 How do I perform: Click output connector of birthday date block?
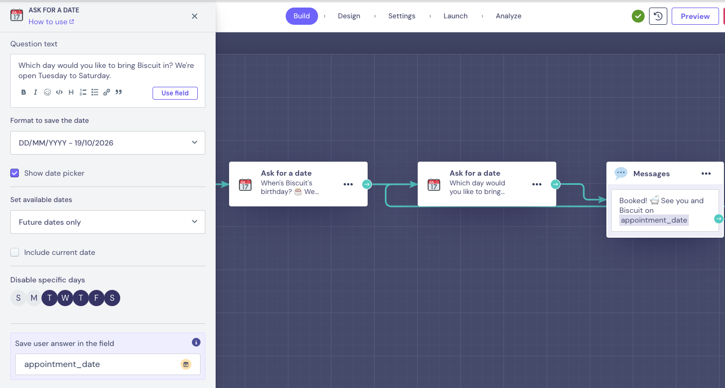[367, 184]
